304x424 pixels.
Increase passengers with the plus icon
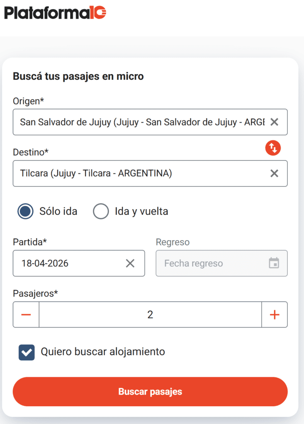[275, 315]
